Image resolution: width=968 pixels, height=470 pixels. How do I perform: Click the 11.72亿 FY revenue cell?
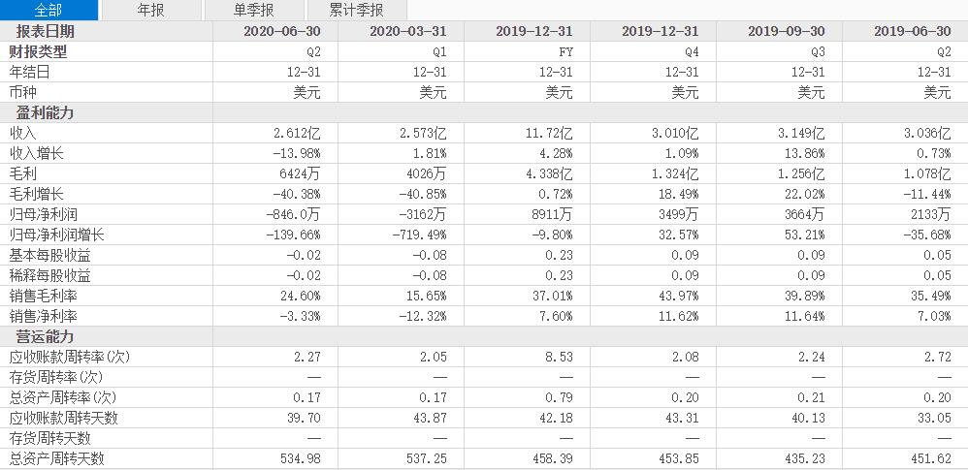pos(553,133)
